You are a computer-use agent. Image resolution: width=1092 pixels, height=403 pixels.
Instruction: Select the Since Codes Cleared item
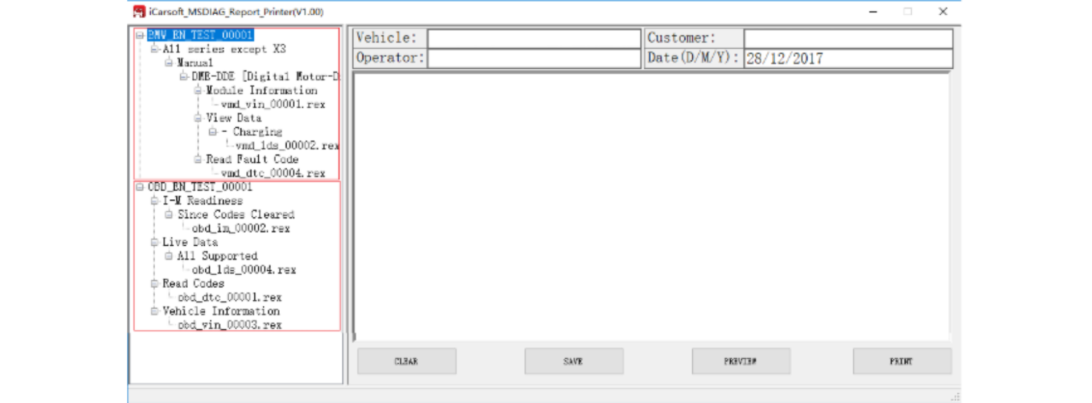[236, 215]
